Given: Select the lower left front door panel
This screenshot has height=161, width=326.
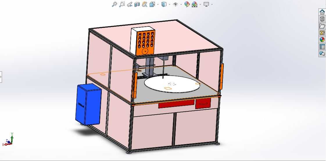Looking at the screenshot, I should click(x=153, y=131).
